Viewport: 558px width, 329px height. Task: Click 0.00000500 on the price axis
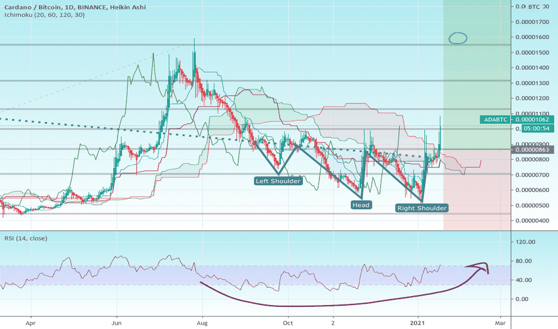pos(532,205)
